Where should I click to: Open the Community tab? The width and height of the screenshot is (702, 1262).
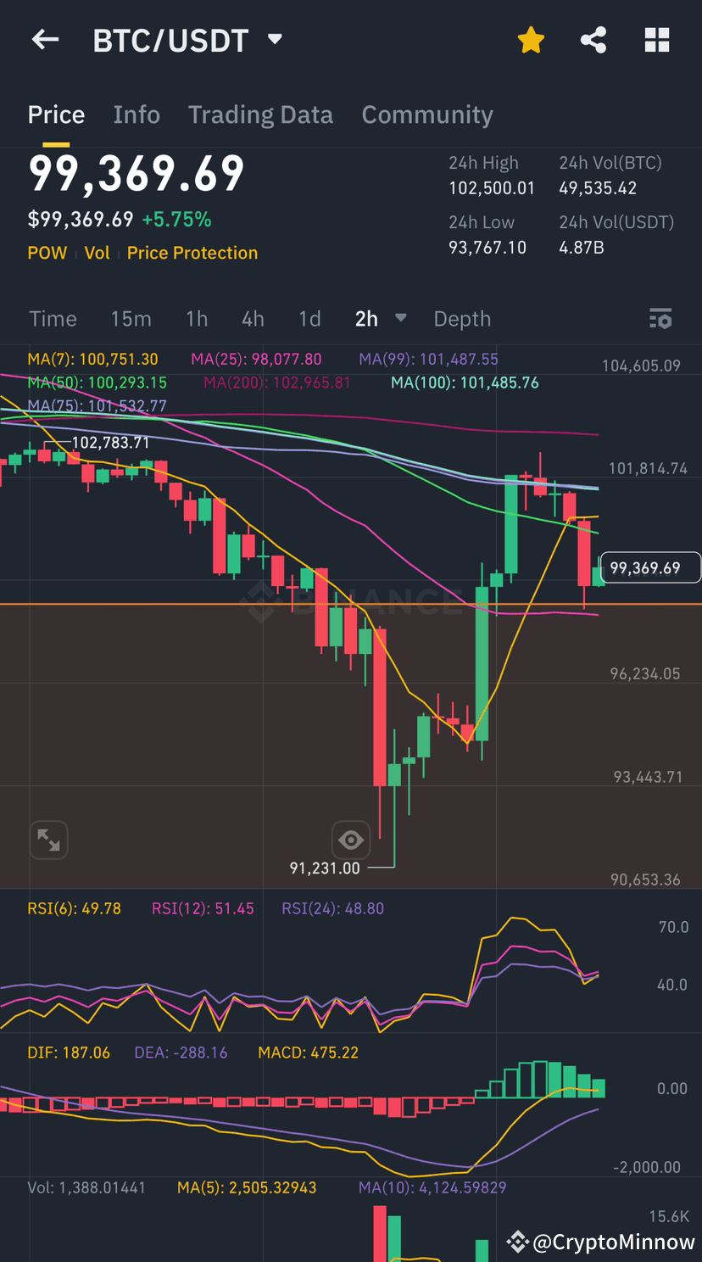(427, 114)
